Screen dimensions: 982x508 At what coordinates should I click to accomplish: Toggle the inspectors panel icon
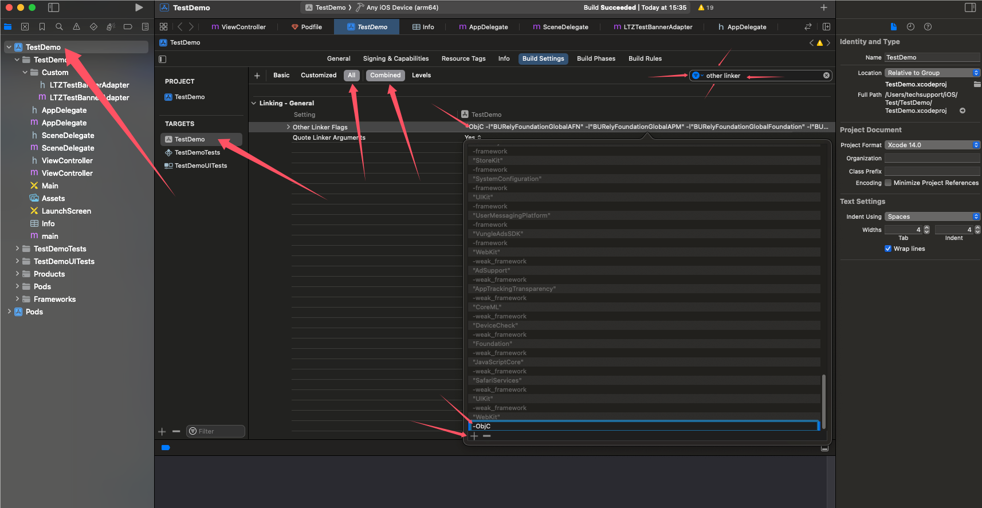tap(970, 7)
